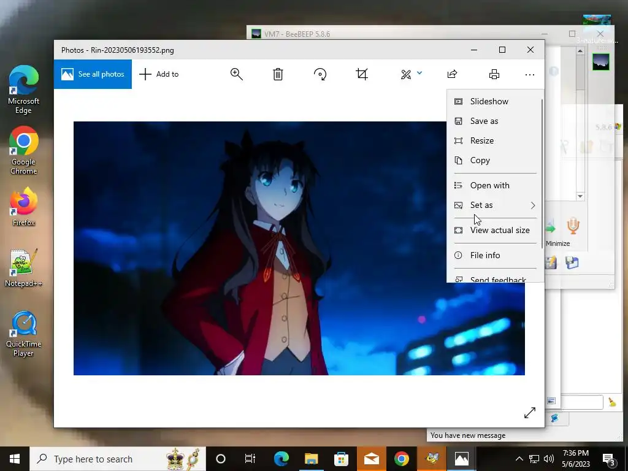Select Copy from the menu
The image size is (628, 471).
tap(494, 160)
